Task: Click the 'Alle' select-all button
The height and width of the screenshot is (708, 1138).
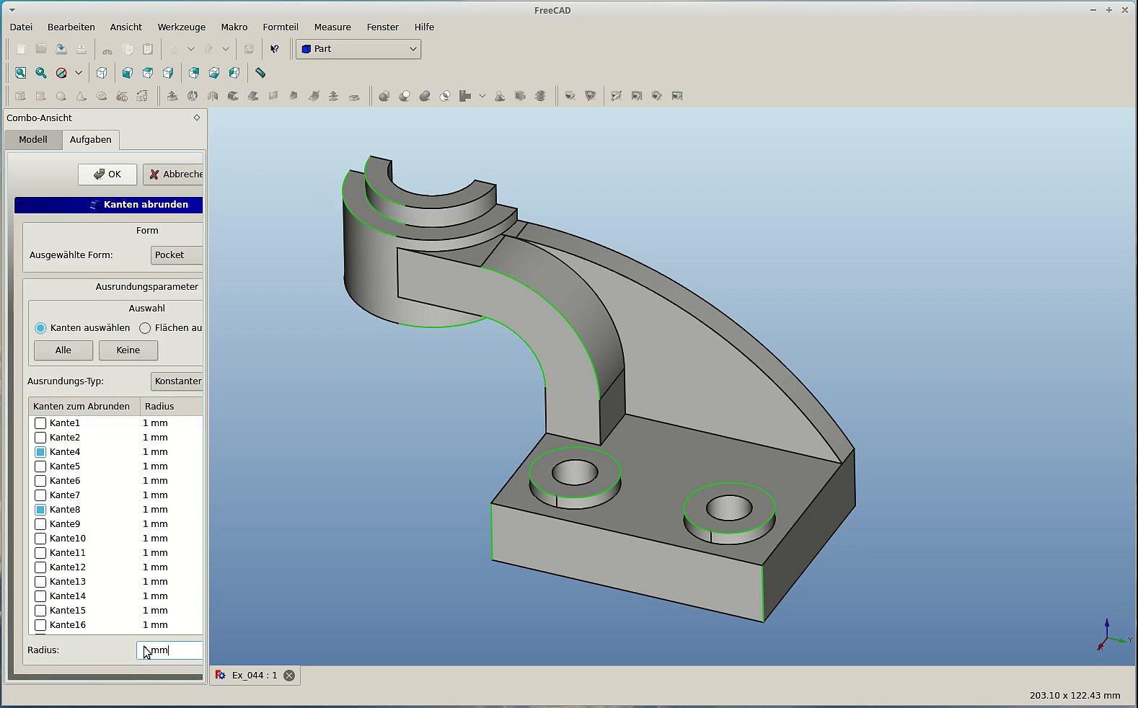Action: 63,350
